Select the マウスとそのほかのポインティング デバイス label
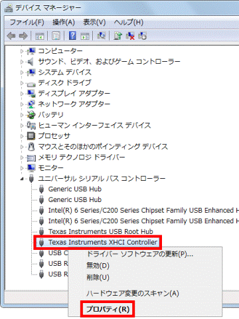The image size is (239, 319). point(103,147)
